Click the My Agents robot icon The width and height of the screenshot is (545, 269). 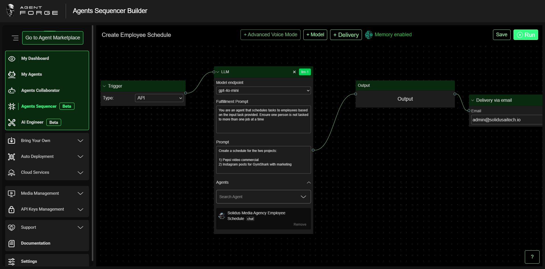12,75
